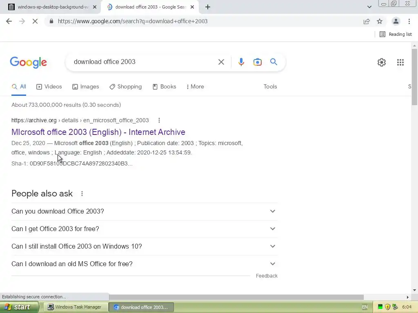Submit search with magnifier icon
Screen dimensions: 418x313
pos(273,62)
